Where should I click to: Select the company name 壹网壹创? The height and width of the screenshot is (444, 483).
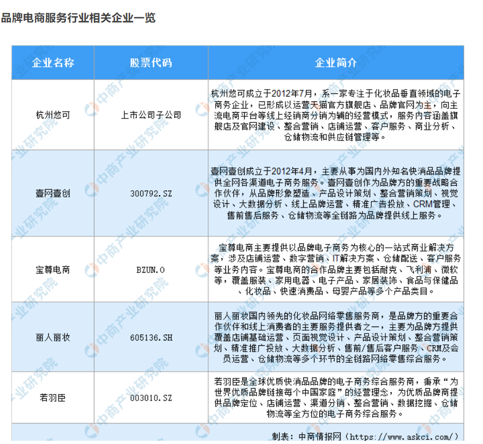[x=53, y=194]
